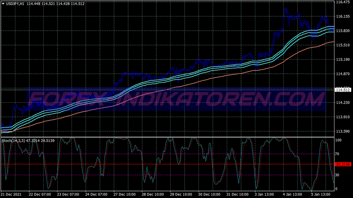
Task: Click the stochastic scale level 30
Action: [337, 175]
